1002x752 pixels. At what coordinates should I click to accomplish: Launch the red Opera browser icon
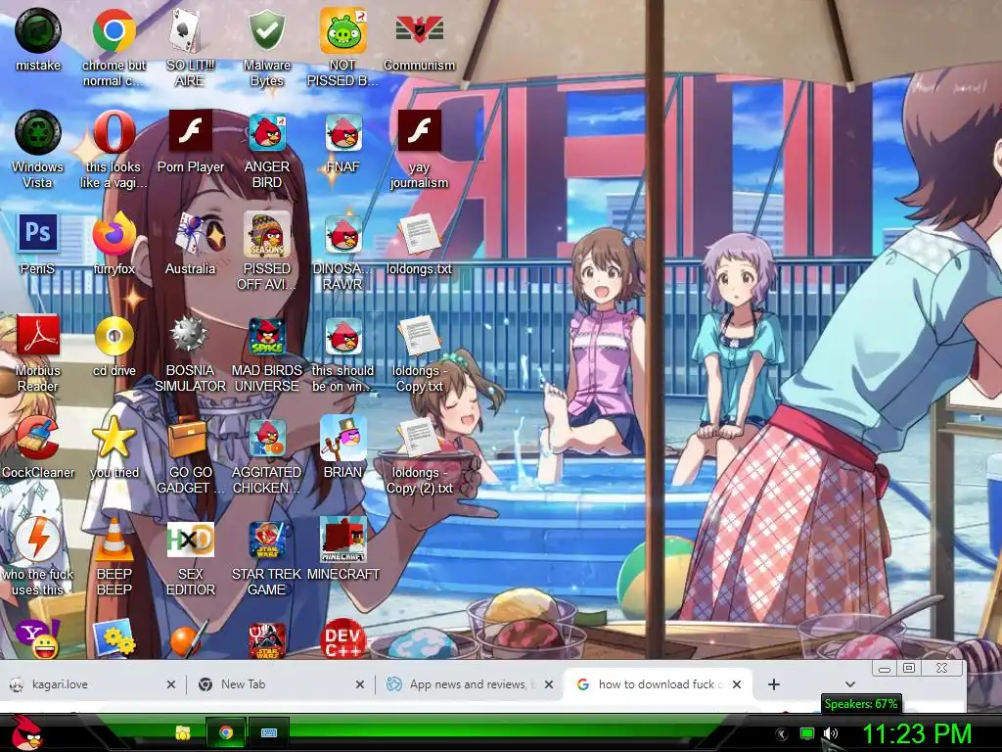[x=114, y=150]
